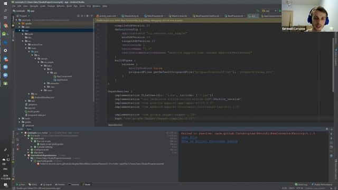Image resolution: width=338 pixels, height=190 pixels.
Task: Select AndroidManifest.xml in project tree
Action: tap(43, 97)
